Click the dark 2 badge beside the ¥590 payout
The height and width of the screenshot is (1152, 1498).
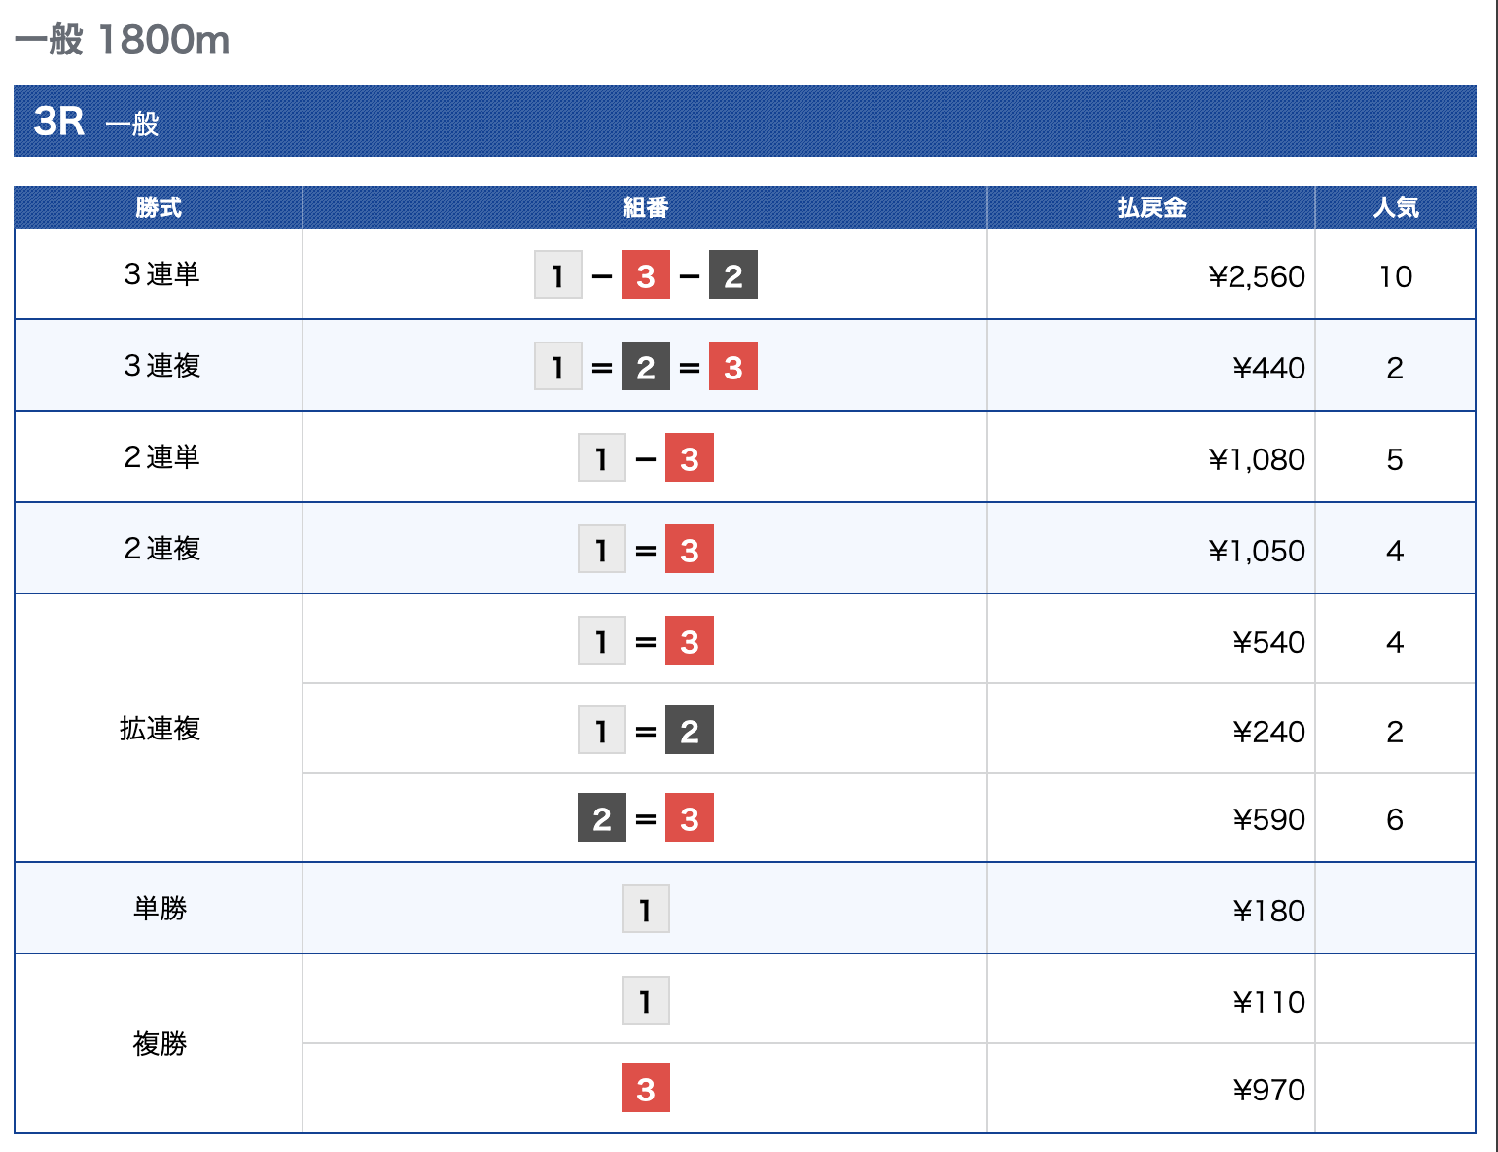(602, 818)
